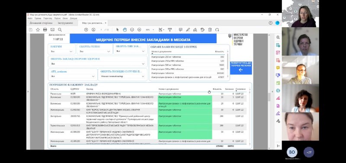Image resolution: width=346 pixels, height=163 pixels.
Task: Open help with the question mark icon
Action: [271, 23]
